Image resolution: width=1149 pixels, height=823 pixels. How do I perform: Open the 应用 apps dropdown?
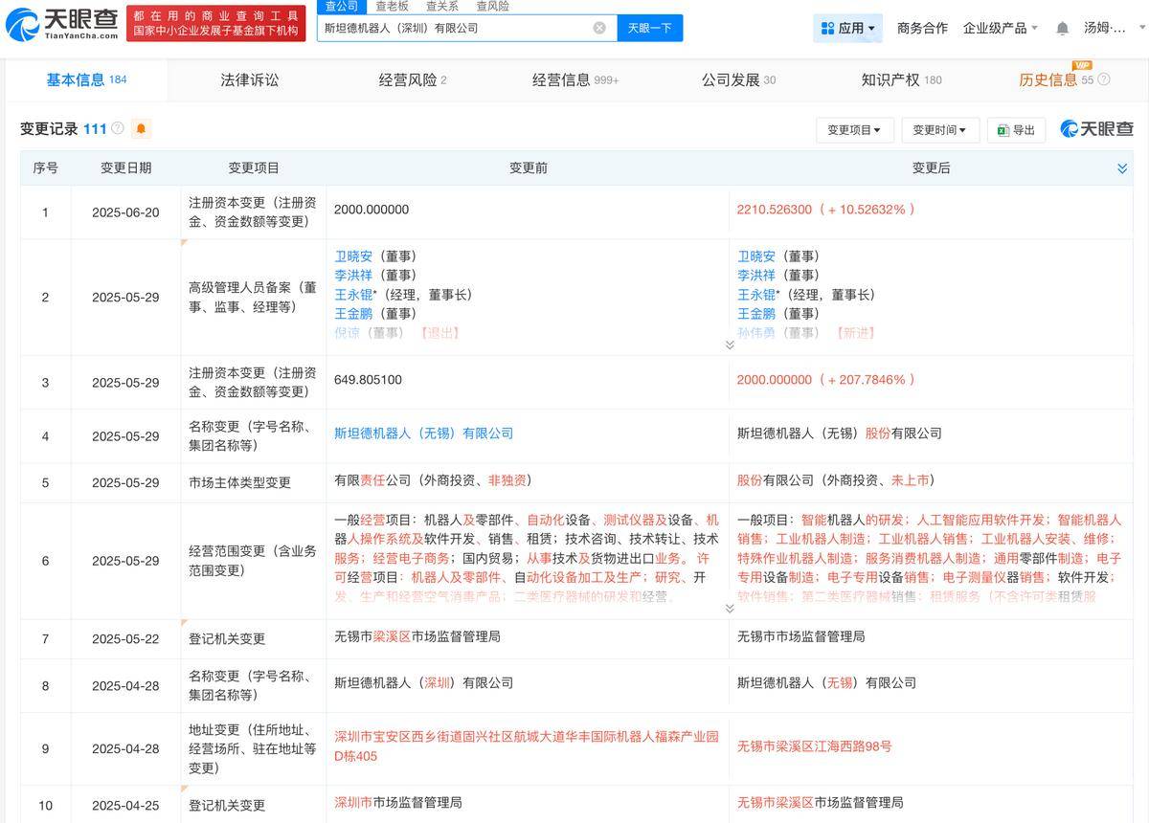[847, 28]
